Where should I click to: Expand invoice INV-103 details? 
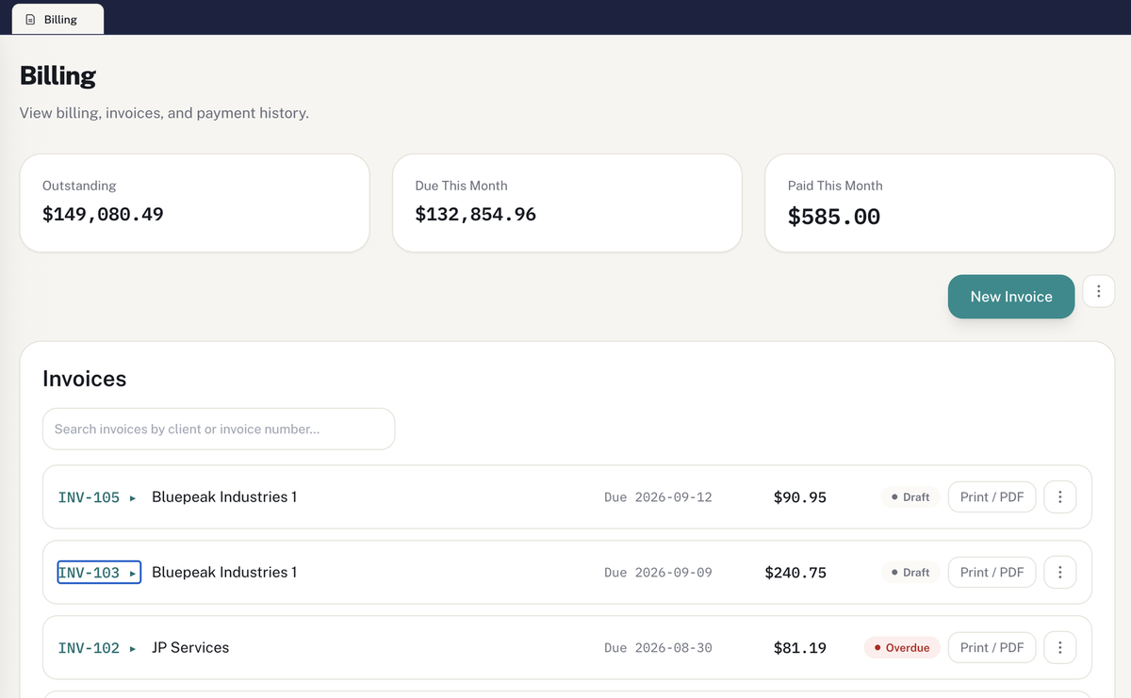[x=98, y=573]
